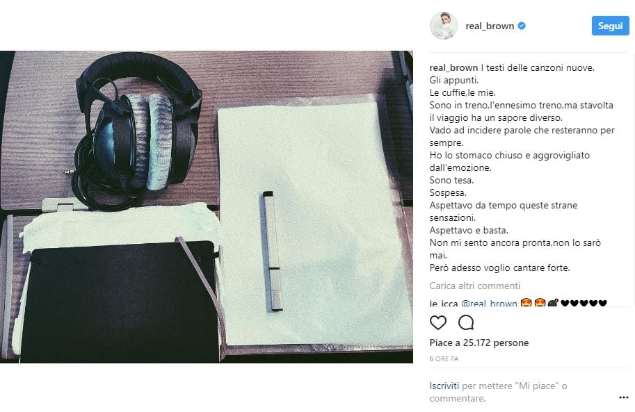Open the three-dot more options menu
This screenshot has width=635, height=412.
coord(624,398)
